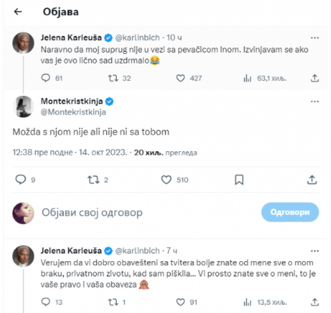Like the reply with 91 likes
Screen dimensions: 331x313
pyautogui.click(x=180, y=302)
